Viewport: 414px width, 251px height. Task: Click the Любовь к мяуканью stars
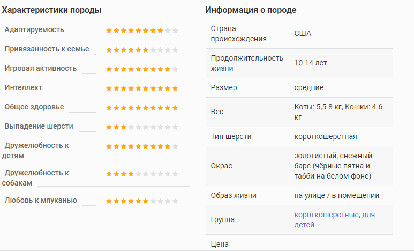142,201
